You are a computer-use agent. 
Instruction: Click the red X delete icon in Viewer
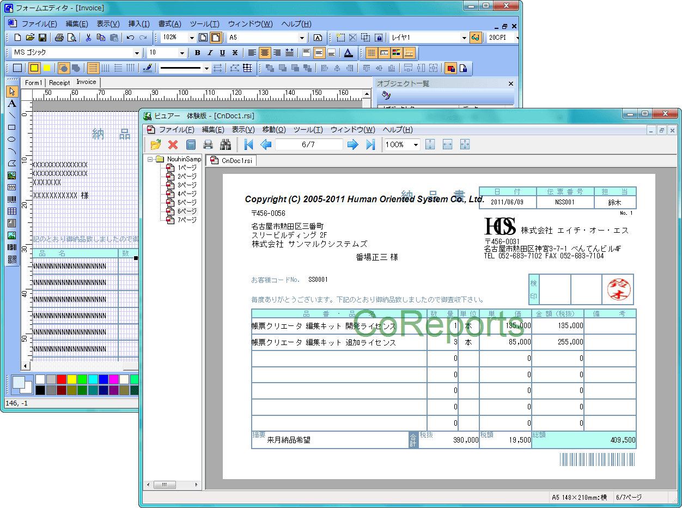click(173, 144)
